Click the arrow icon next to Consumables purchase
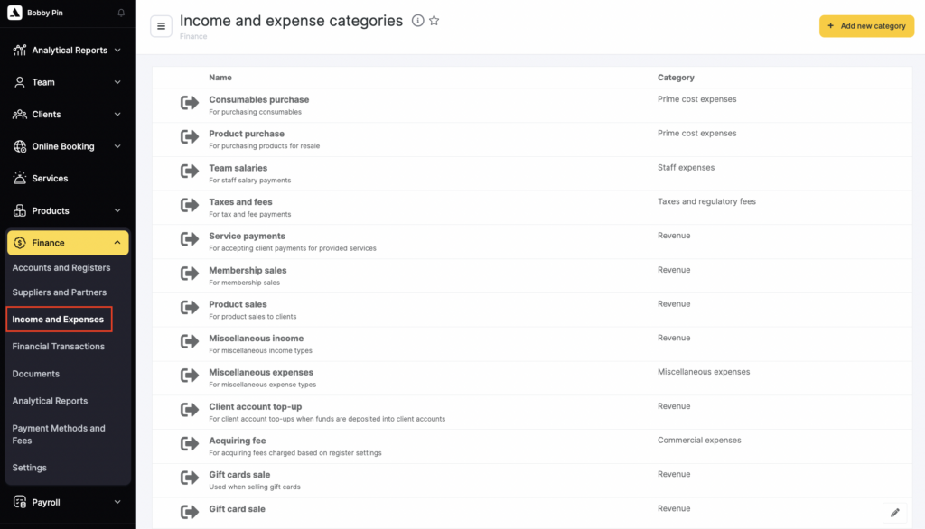Viewport: 925px width, 529px height. tap(189, 103)
